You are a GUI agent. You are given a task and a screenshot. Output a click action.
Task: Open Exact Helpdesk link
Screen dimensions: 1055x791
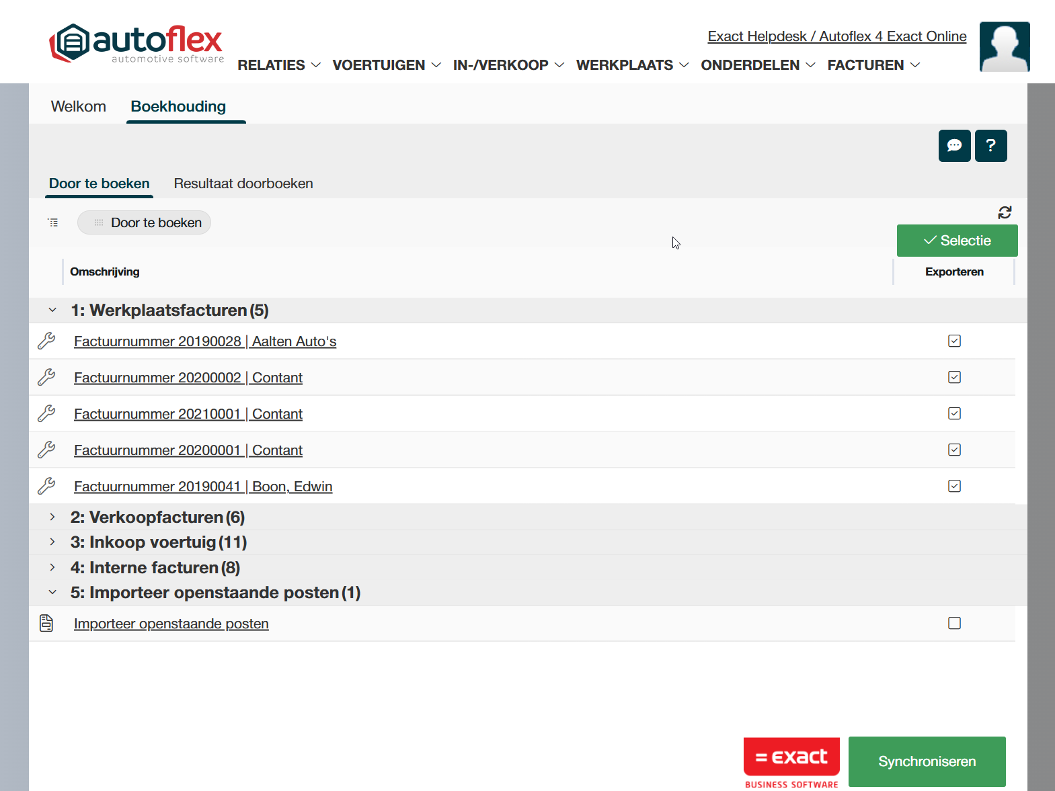pyautogui.click(x=836, y=36)
